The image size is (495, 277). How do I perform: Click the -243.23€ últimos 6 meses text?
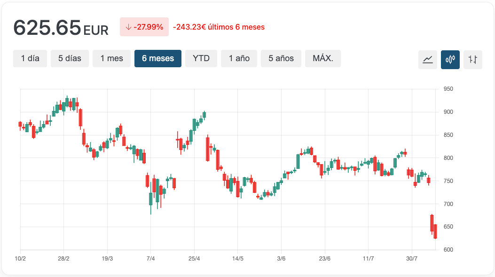219,27
